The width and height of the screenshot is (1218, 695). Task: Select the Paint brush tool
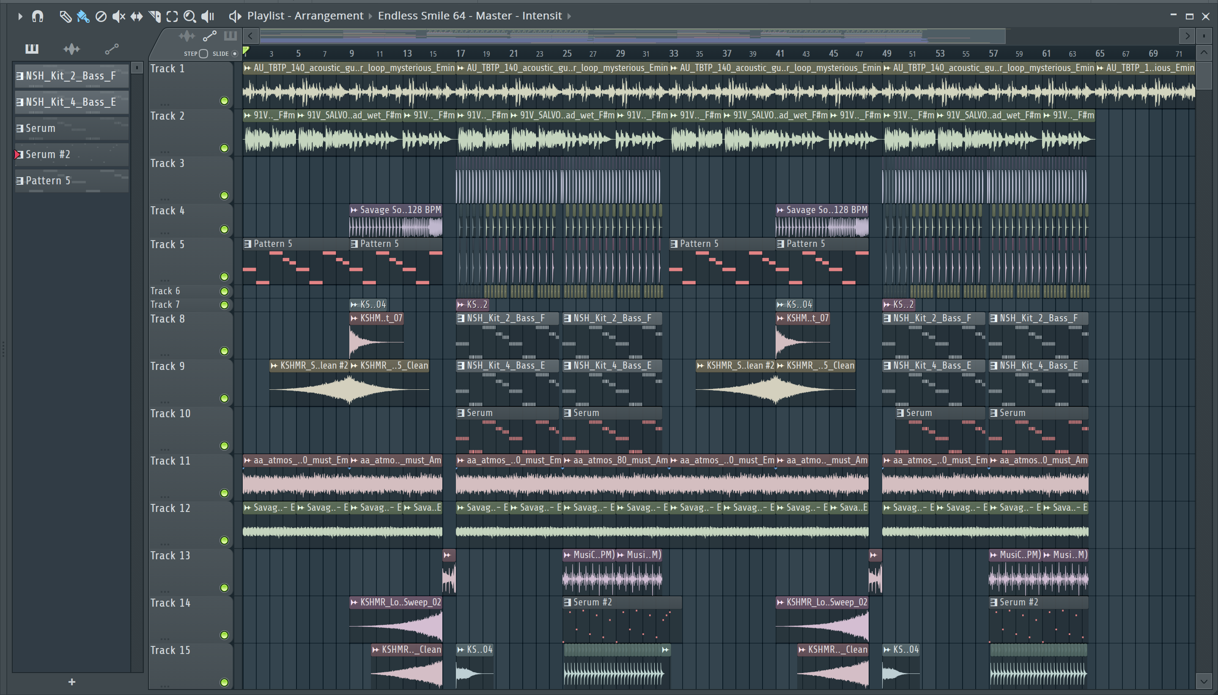tap(83, 16)
